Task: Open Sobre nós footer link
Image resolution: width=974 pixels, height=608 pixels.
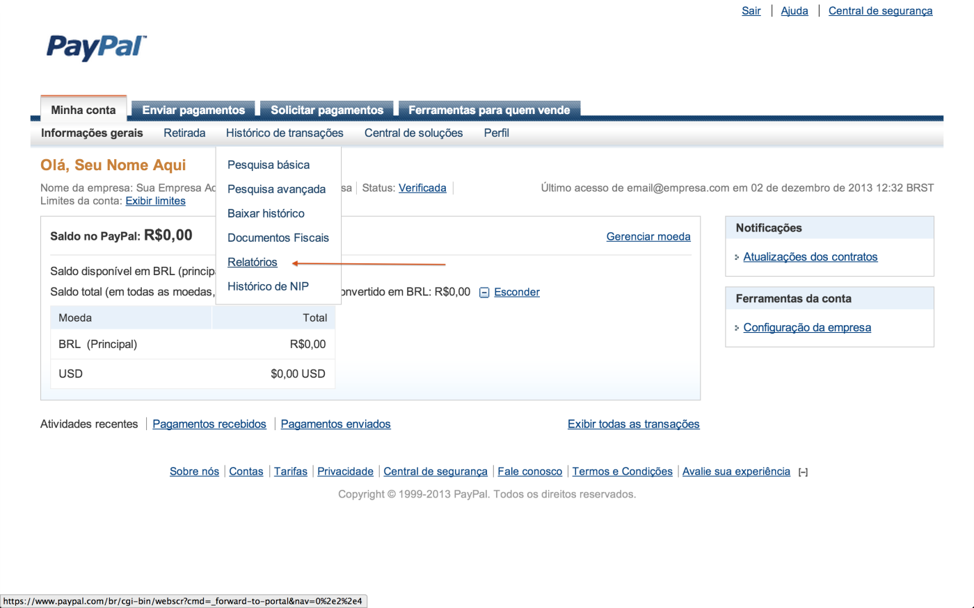Action: (194, 471)
